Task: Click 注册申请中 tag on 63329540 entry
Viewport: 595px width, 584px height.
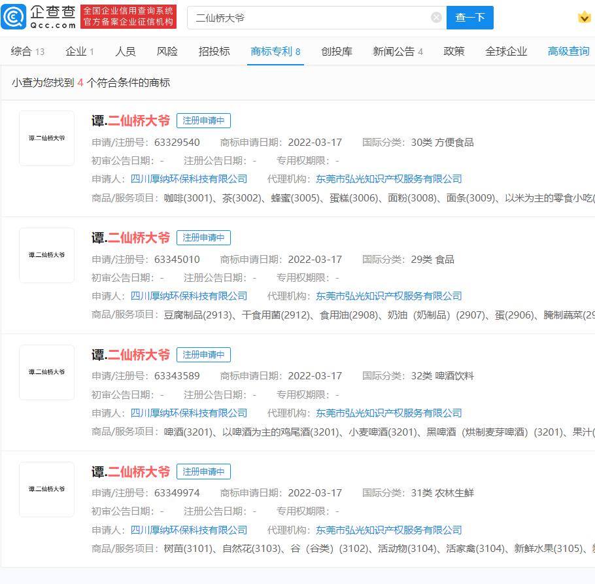Action: click(203, 121)
